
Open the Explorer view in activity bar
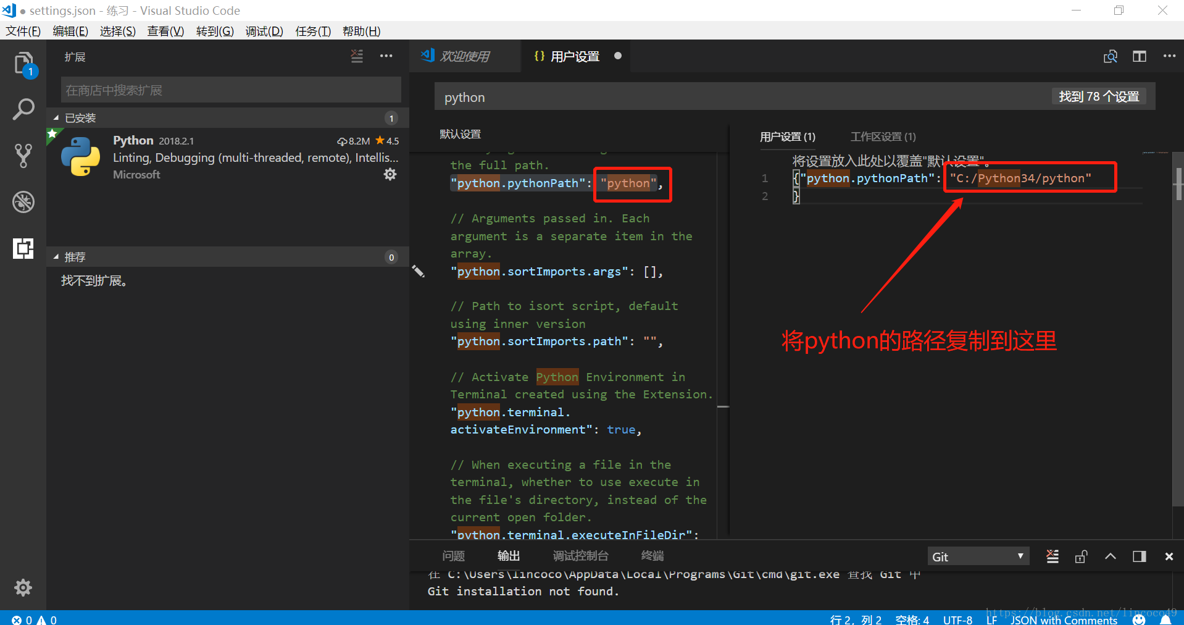23,63
